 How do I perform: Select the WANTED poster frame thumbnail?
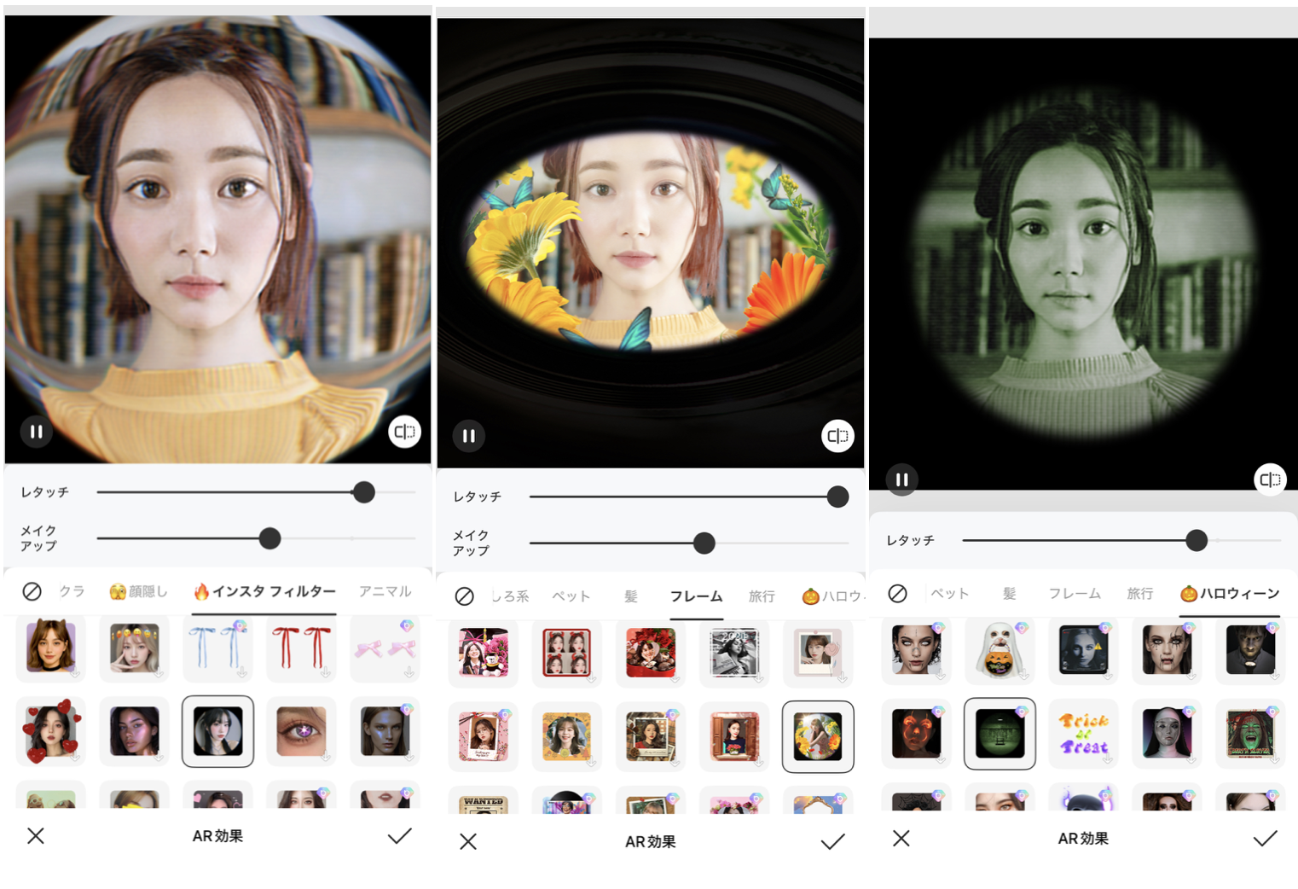(483, 803)
